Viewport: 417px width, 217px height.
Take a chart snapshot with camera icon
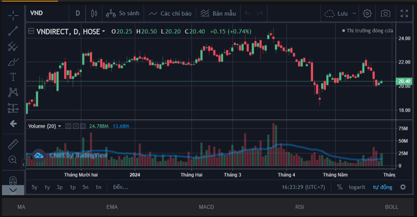(385, 13)
